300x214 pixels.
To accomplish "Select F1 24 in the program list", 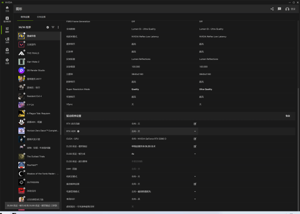I will (39, 105).
